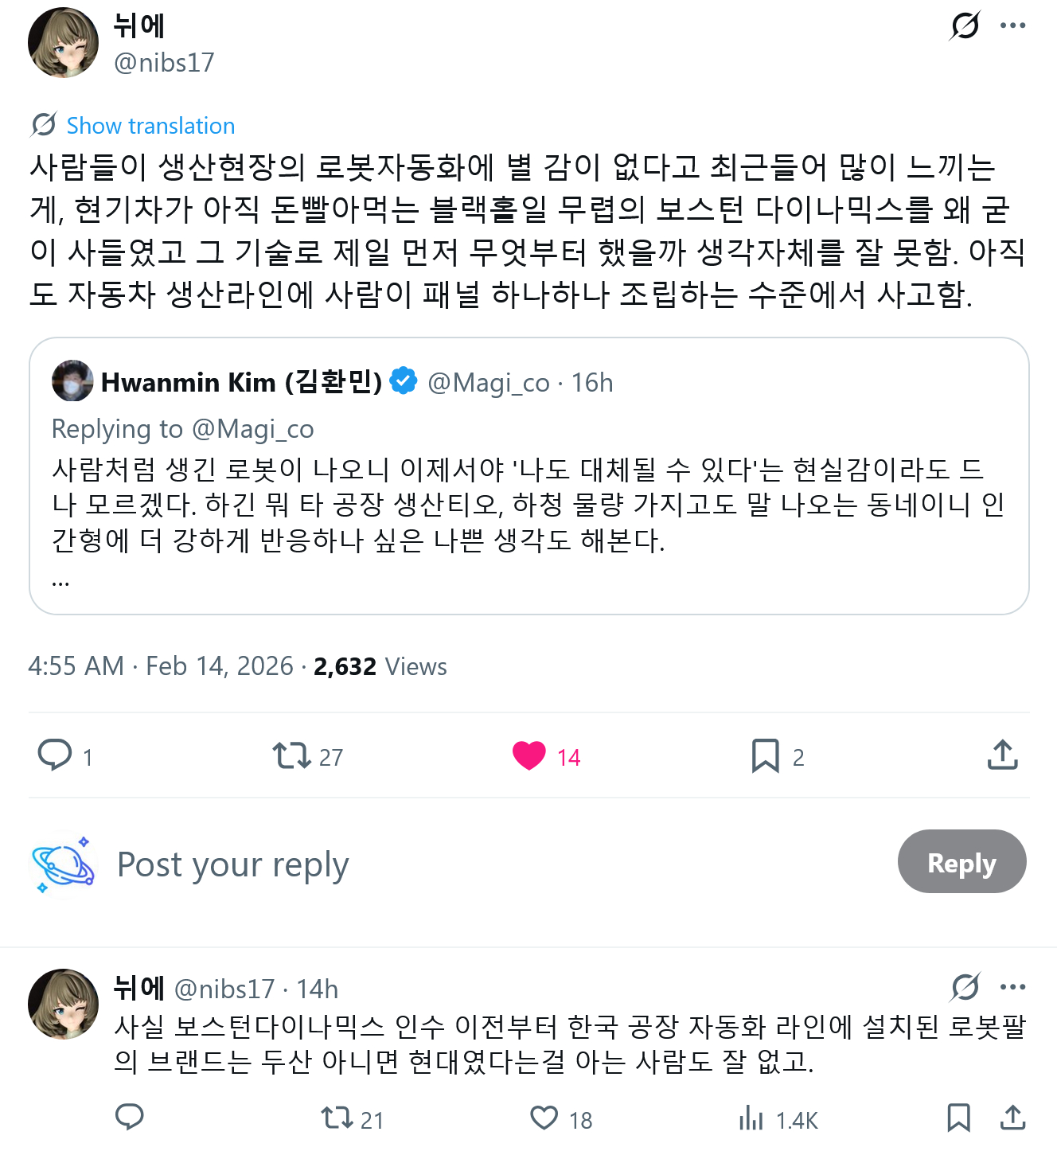Share the main post via share icon

point(1002,755)
